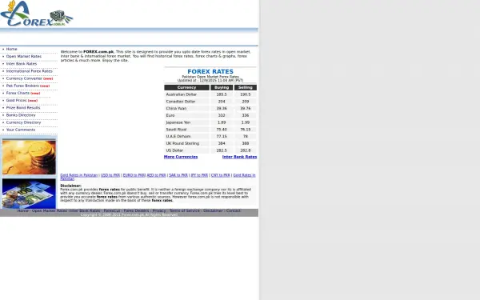This screenshot has width=480, height=300.
Task: Click Australian Dollar selling value 190.5
Action: (x=246, y=94)
